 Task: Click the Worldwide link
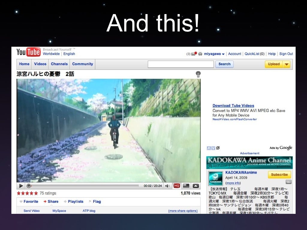click(51, 54)
